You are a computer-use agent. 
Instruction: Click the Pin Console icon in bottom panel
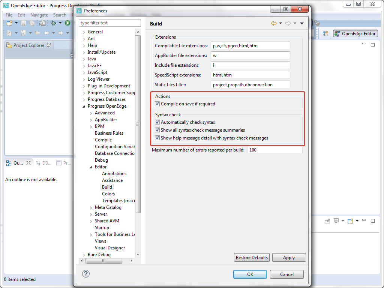[327, 221]
